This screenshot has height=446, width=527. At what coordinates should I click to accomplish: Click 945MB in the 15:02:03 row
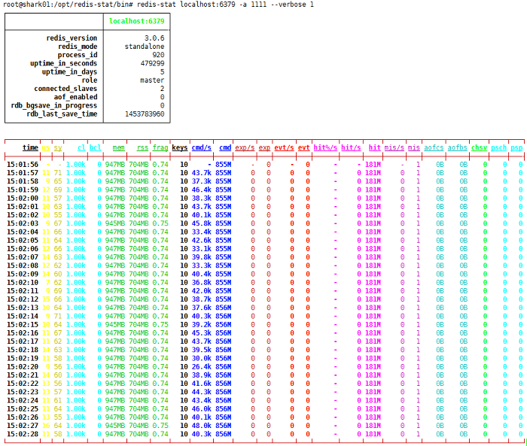coord(115,223)
